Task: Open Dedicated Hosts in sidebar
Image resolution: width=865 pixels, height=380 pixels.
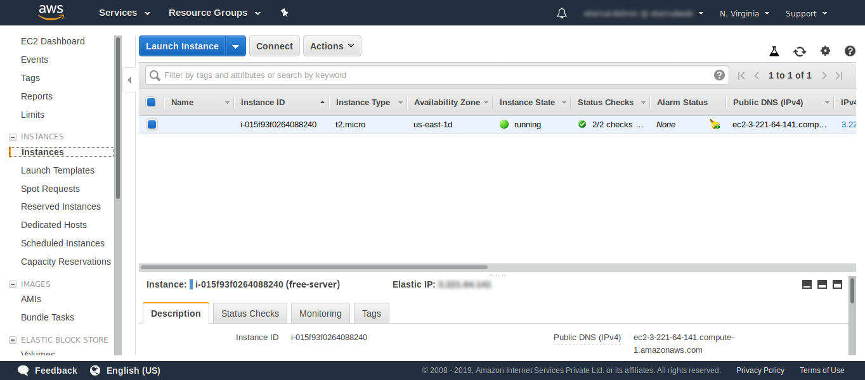Action: click(54, 225)
